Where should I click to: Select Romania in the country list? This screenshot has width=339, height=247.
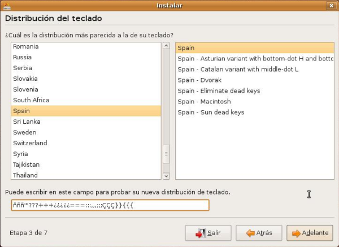coord(26,46)
